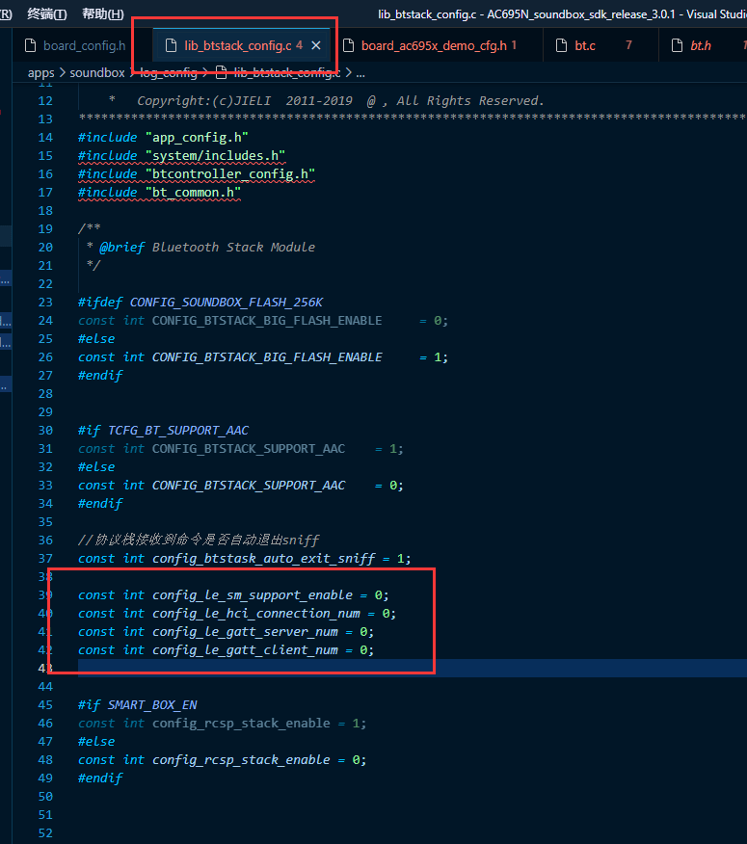This screenshot has height=844, width=747.
Task: Click config_rcsp_stack_enable on line 48
Action: (x=241, y=759)
